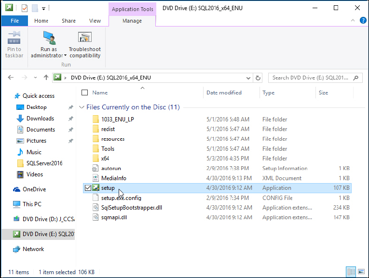The width and height of the screenshot is (369, 278).
Task: Open the Run as administrator dropdown arrow
Action: 65,56
